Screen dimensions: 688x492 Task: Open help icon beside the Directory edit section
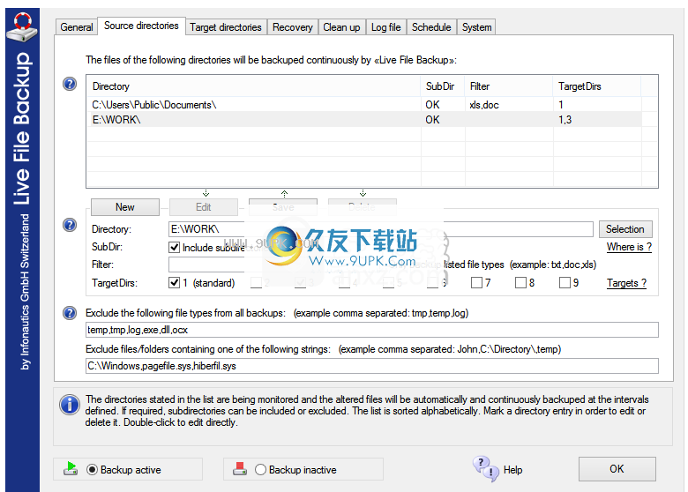pos(70,225)
